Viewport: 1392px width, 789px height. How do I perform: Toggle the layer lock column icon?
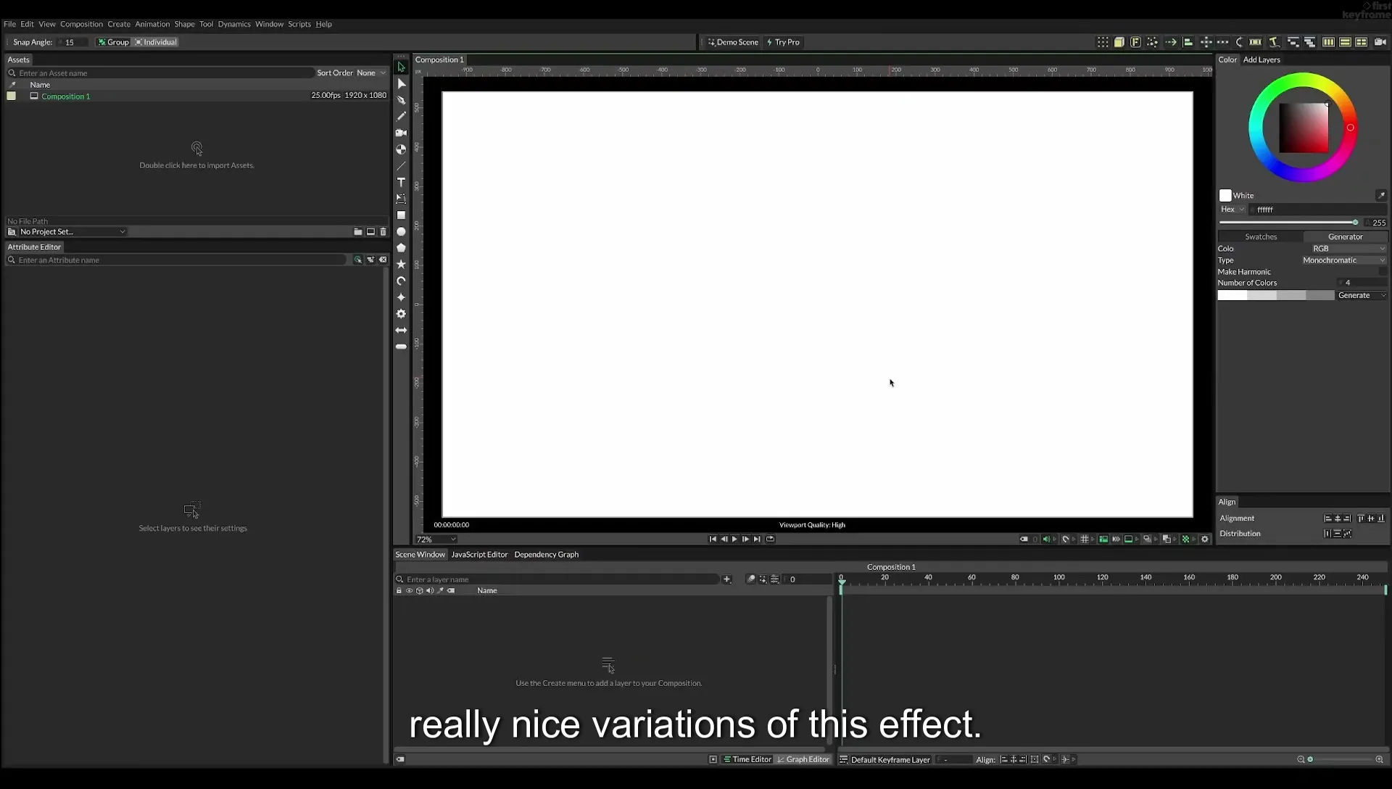[399, 591]
